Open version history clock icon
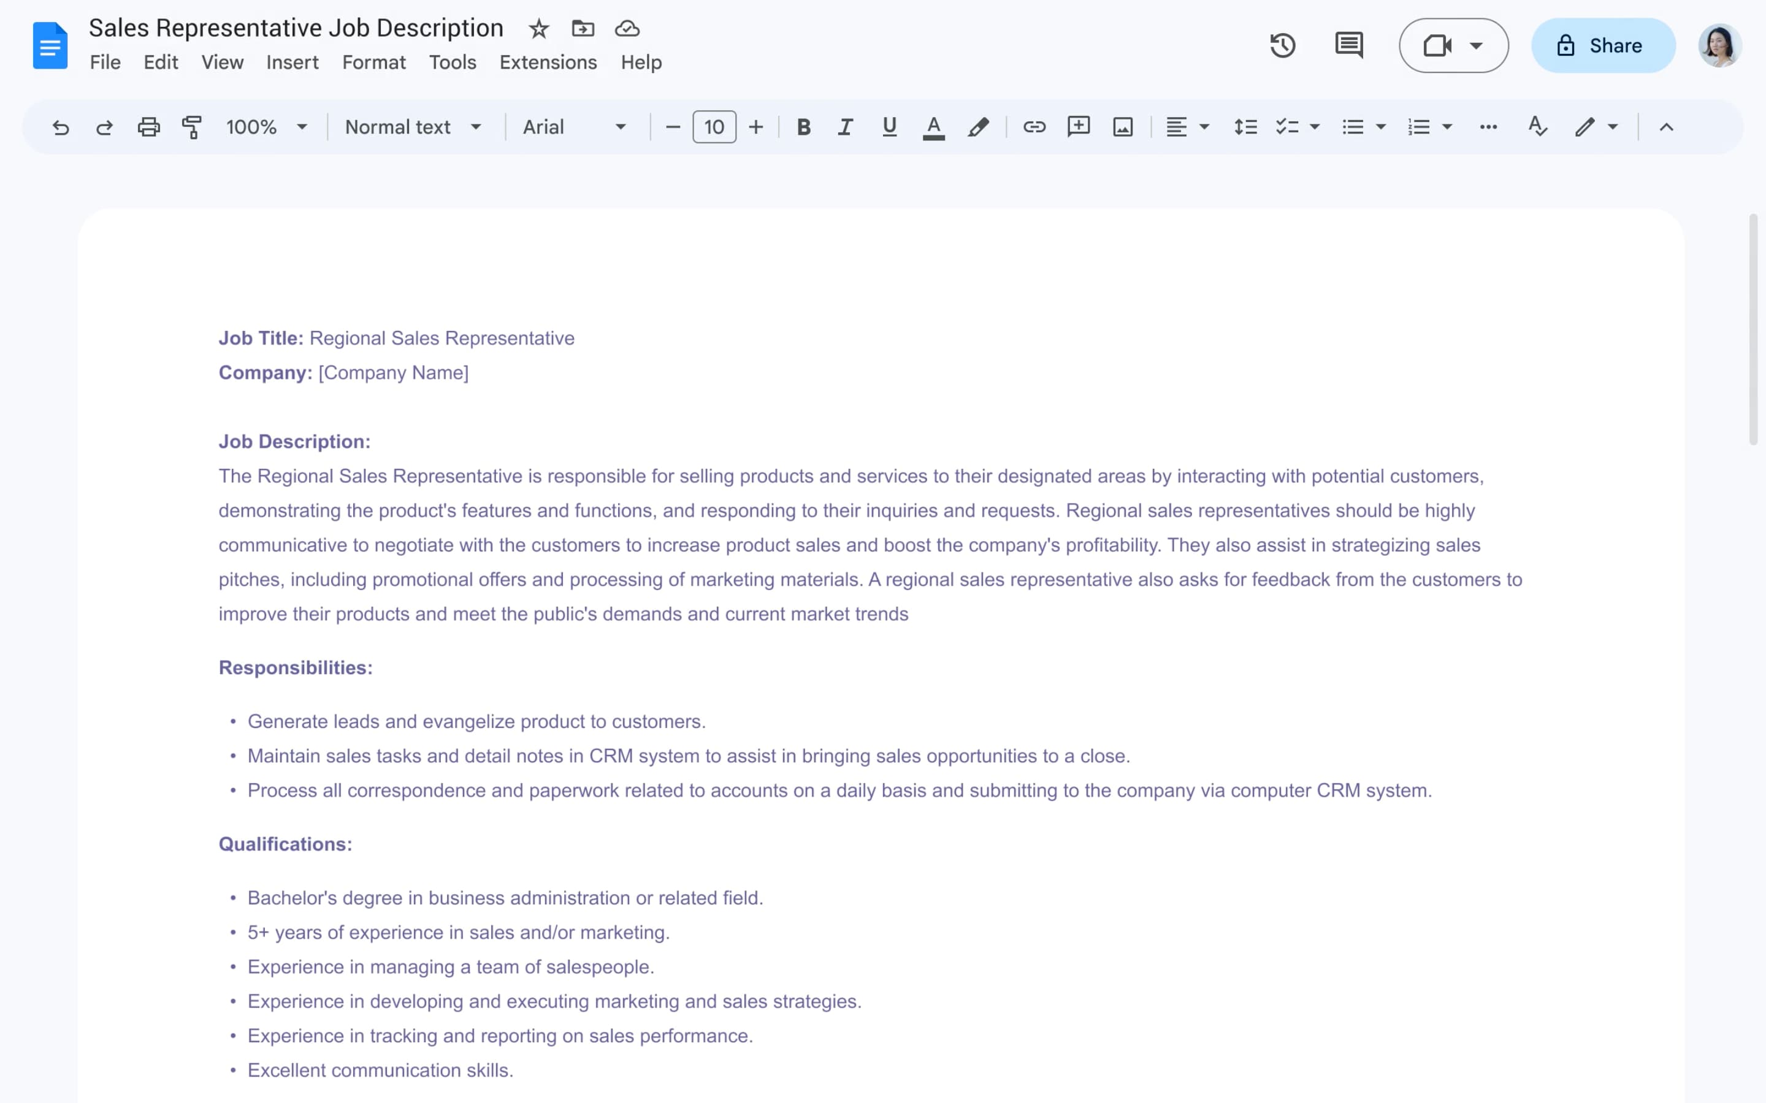 click(1282, 46)
